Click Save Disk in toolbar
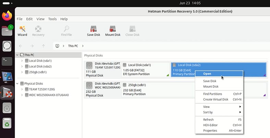270x138 pixels. pyautogui.click(x=94, y=31)
